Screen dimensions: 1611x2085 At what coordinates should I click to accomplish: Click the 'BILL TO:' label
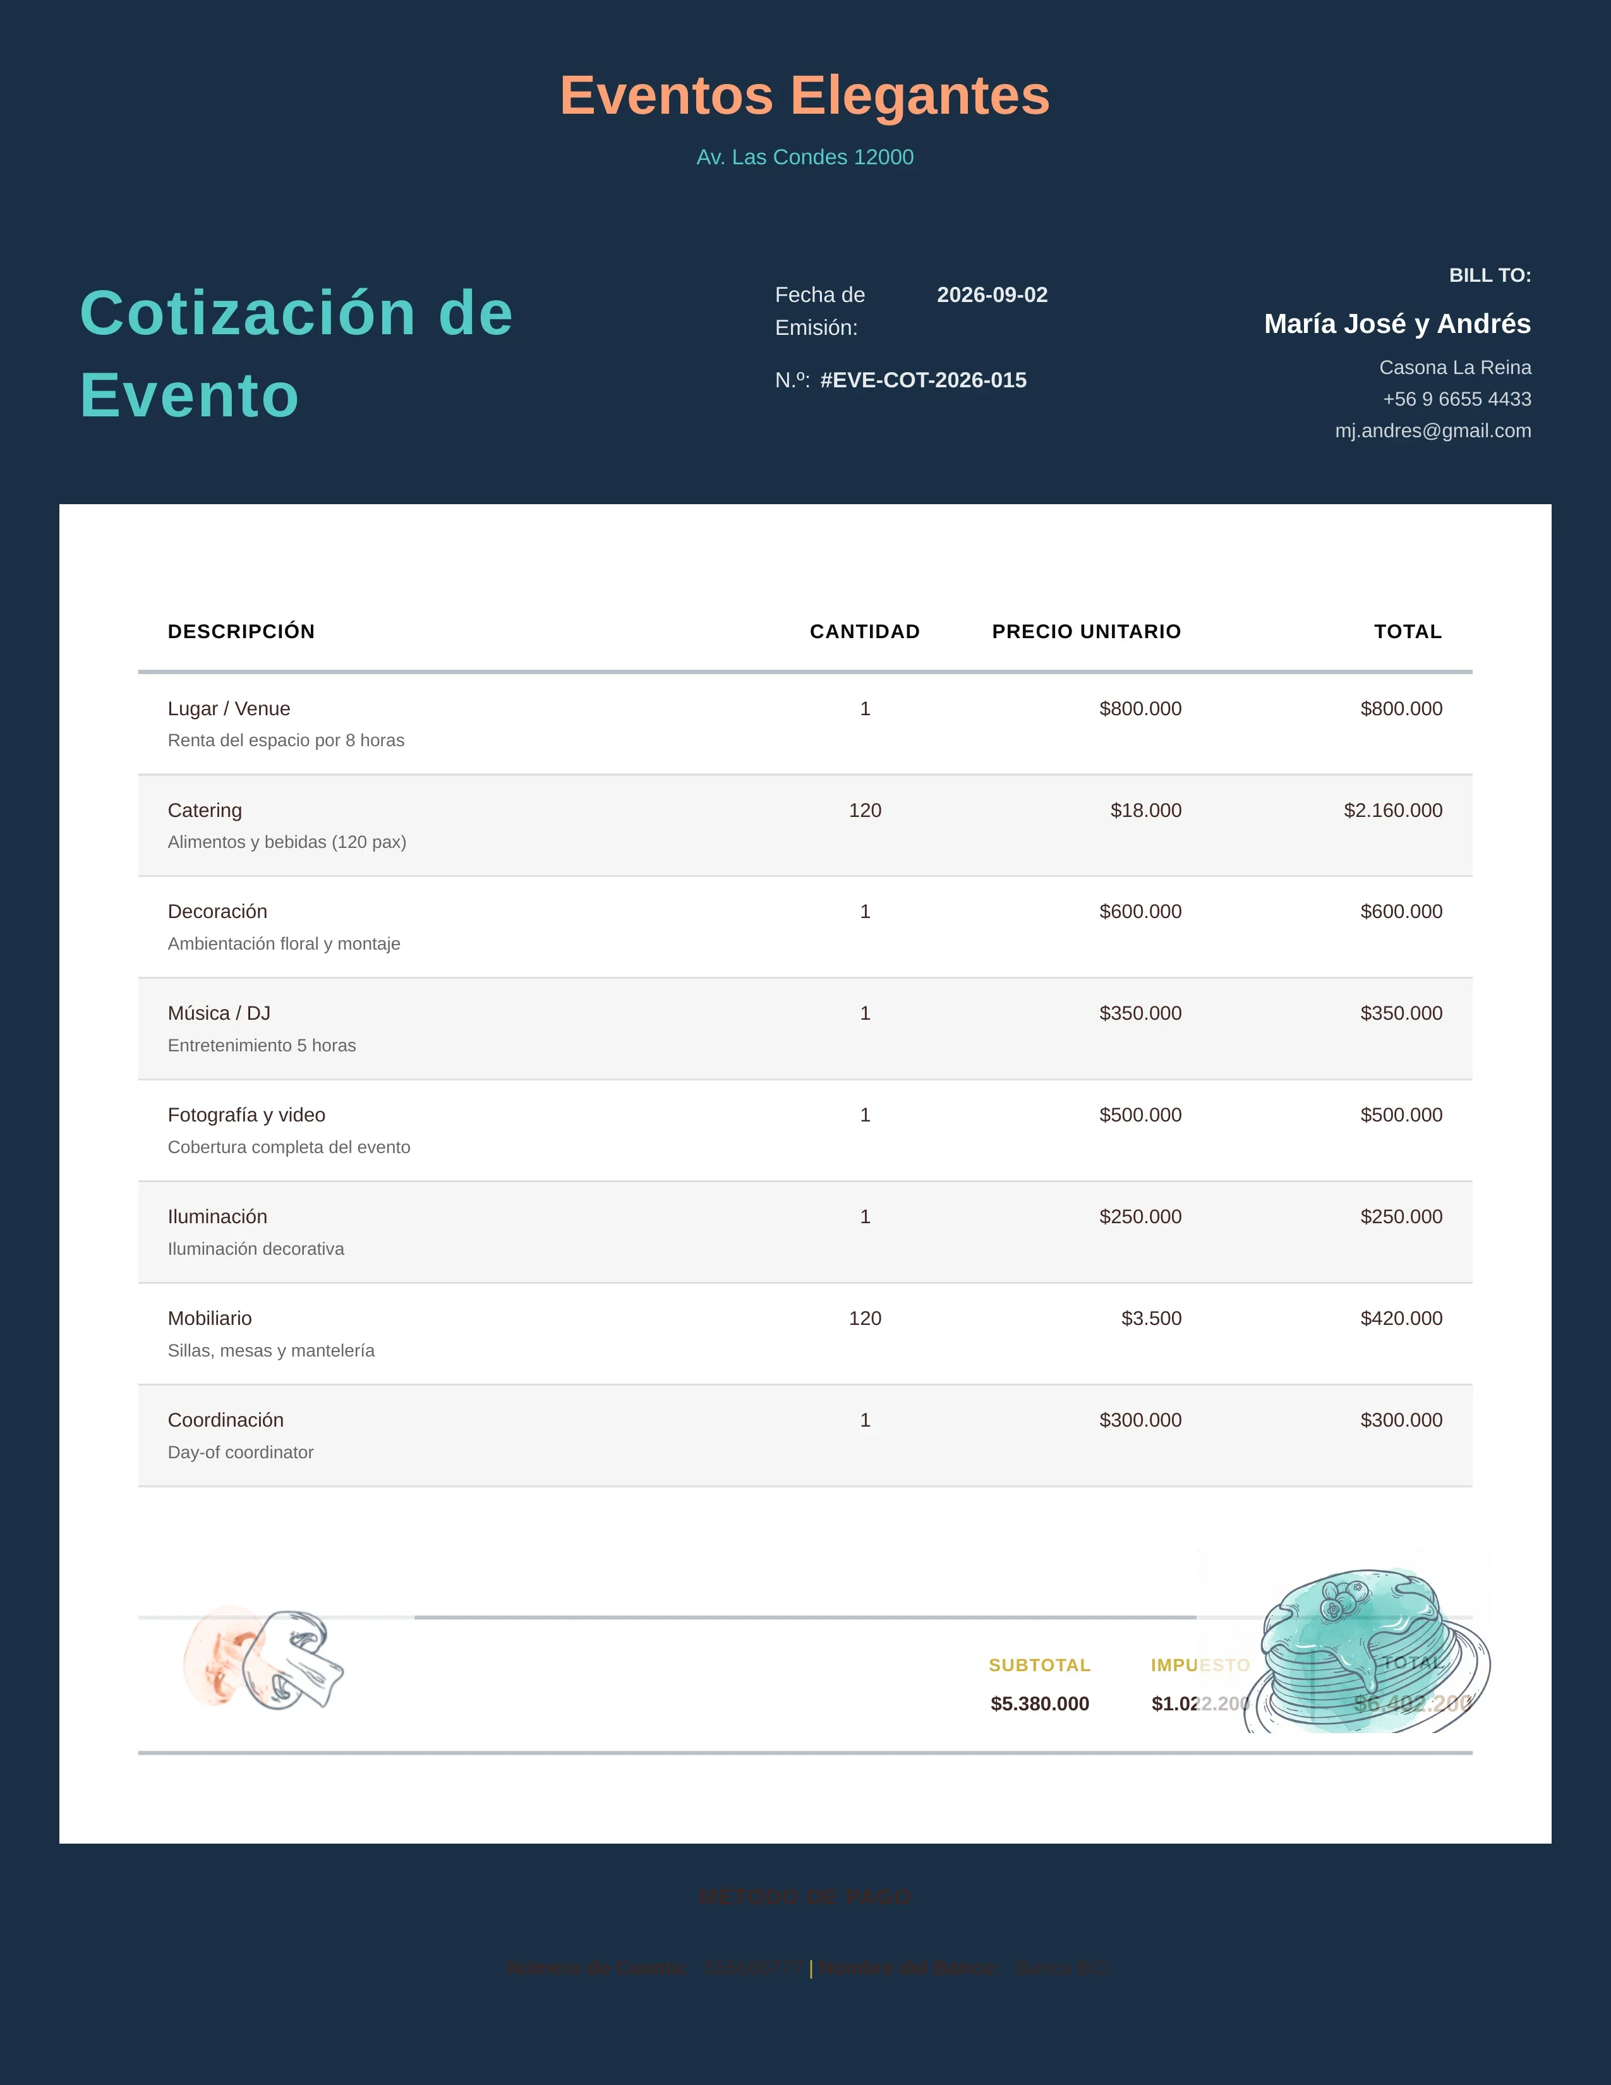coord(1489,275)
